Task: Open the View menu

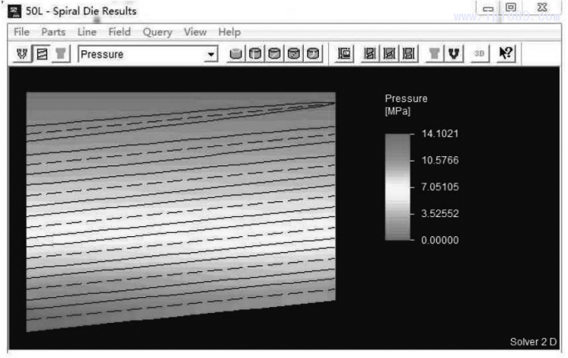Action: pyautogui.click(x=195, y=32)
